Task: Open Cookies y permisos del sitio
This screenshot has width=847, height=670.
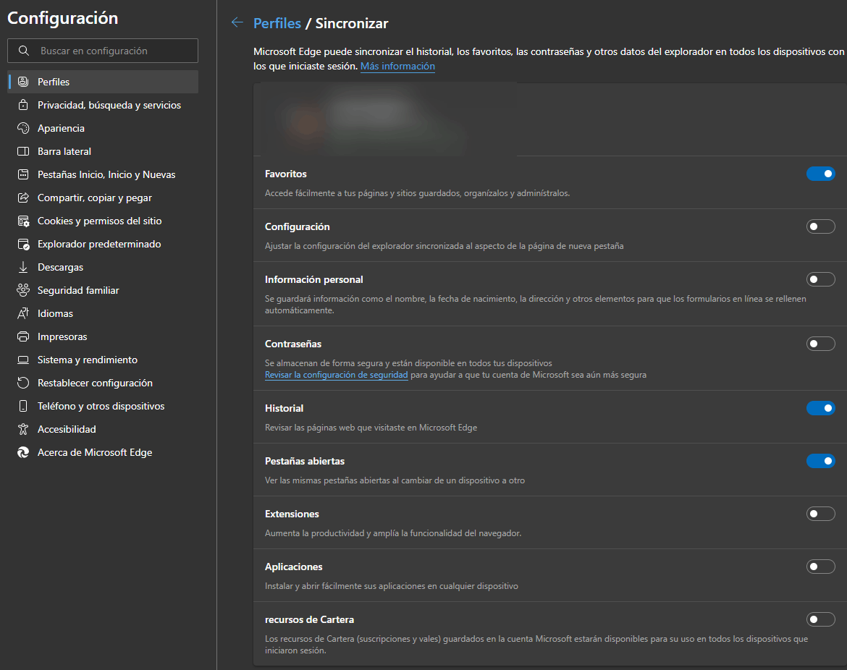Action: point(103,221)
